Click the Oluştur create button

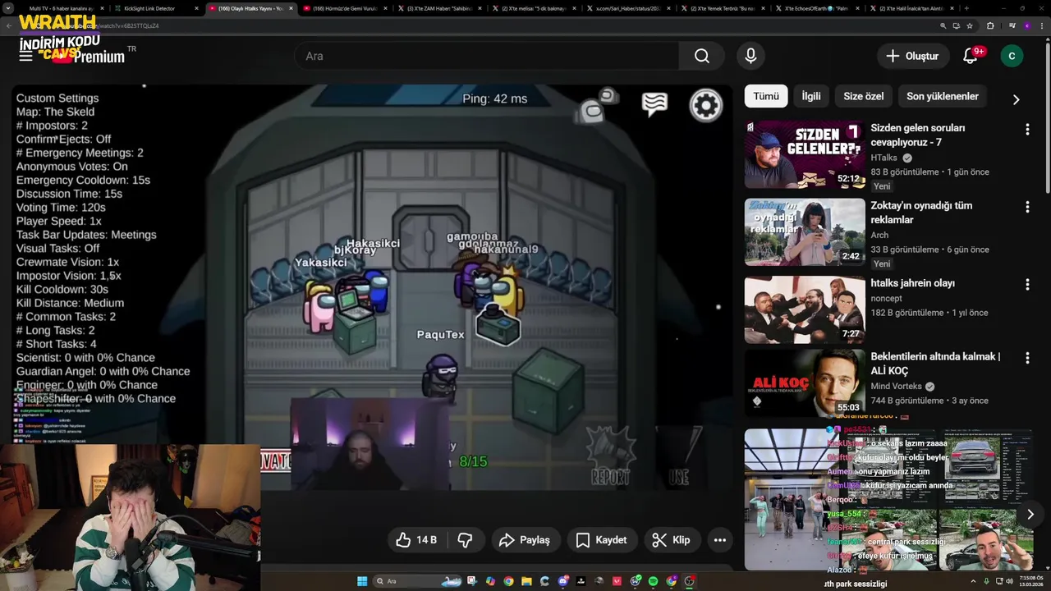[912, 56]
